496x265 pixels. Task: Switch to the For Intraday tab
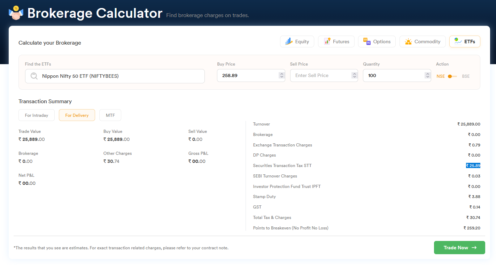click(37, 115)
